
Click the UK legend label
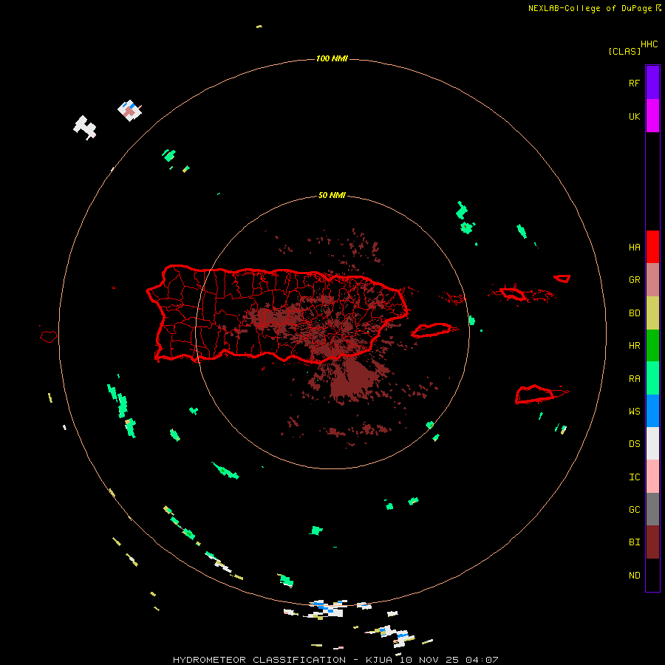coord(634,116)
